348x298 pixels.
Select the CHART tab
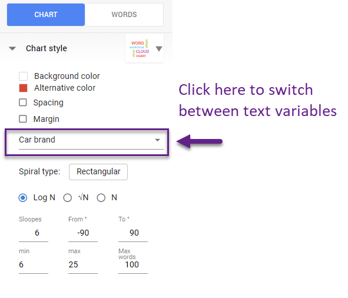46,15
